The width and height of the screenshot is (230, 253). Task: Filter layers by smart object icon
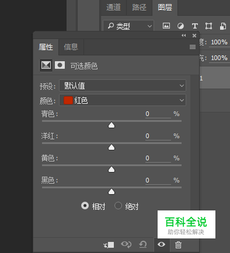(x=223, y=26)
